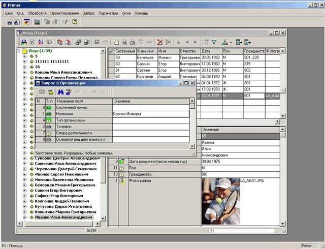Click the help question mark toolbar icon

tap(75, 22)
